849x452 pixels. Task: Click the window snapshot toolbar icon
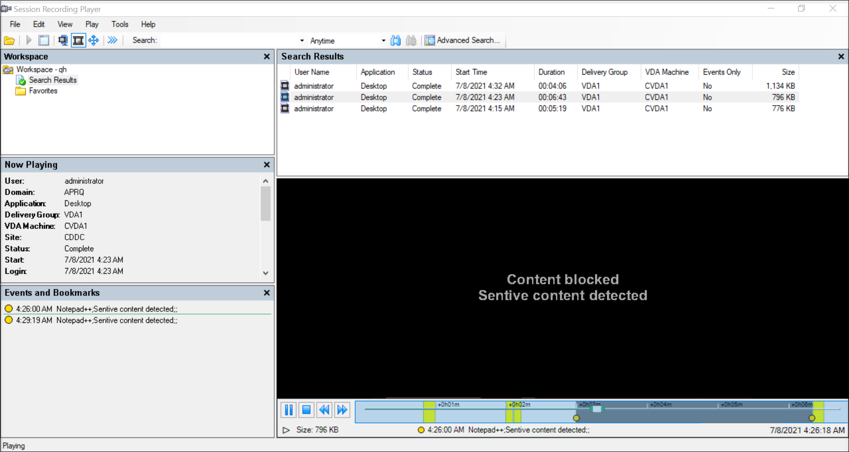(44, 40)
